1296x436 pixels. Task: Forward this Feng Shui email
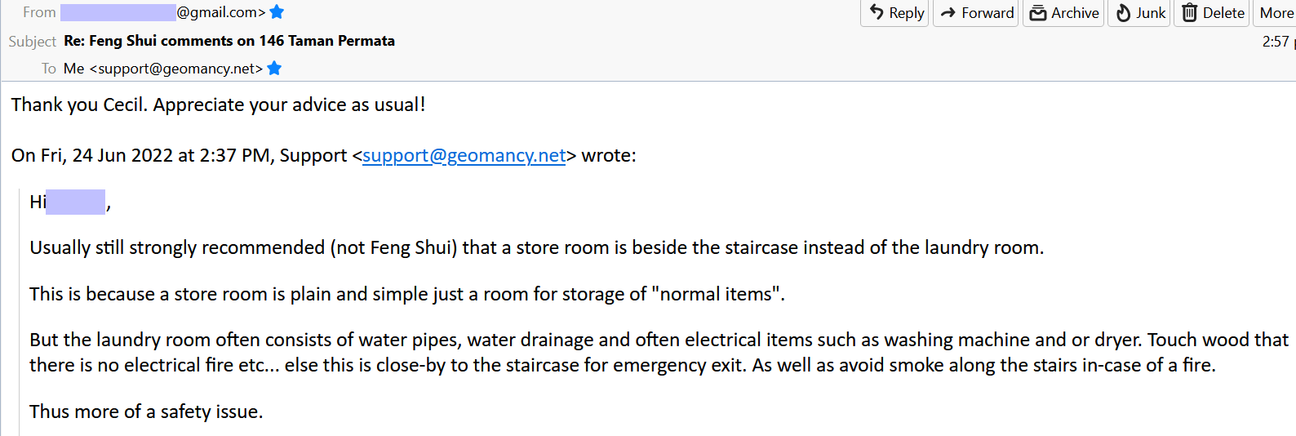click(976, 13)
